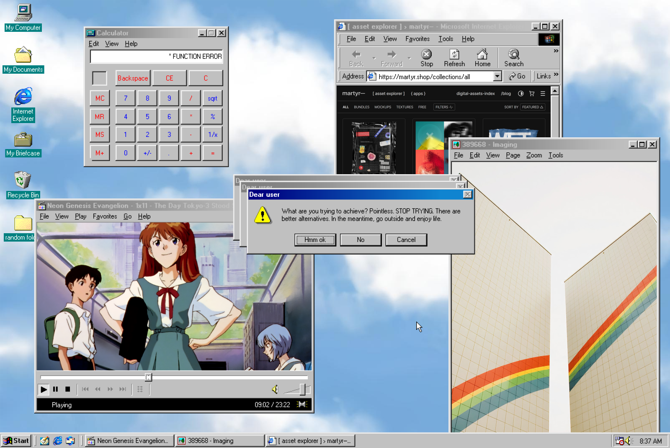The height and width of the screenshot is (448, 670).
Task: Stop page loading in Internet Explorer
Action: tap(427, 58)
